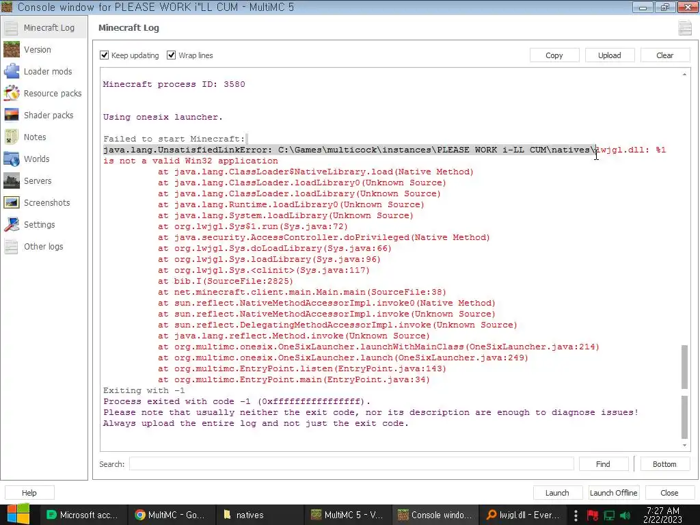This screenshot has width=700, height=525.
Task: Open the Notes creeper paper icon
Action: pos(11,137)
